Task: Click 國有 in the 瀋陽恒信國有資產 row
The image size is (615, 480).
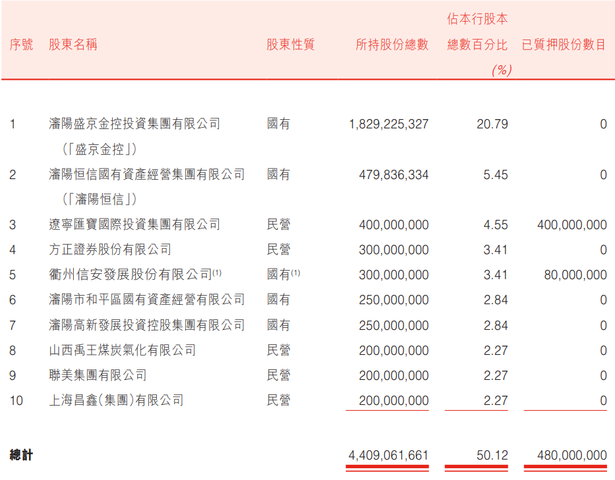Action: coord(278,174)
